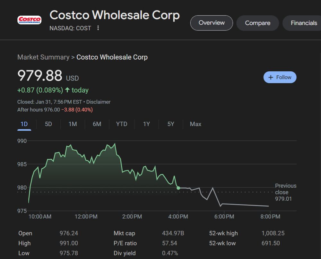Image resolution: width=321 pixels, height=259 pixels.
Task: Click the Closed: Jan 31, 7:56 PM EST timestamp
Action: tap(50, 102)
